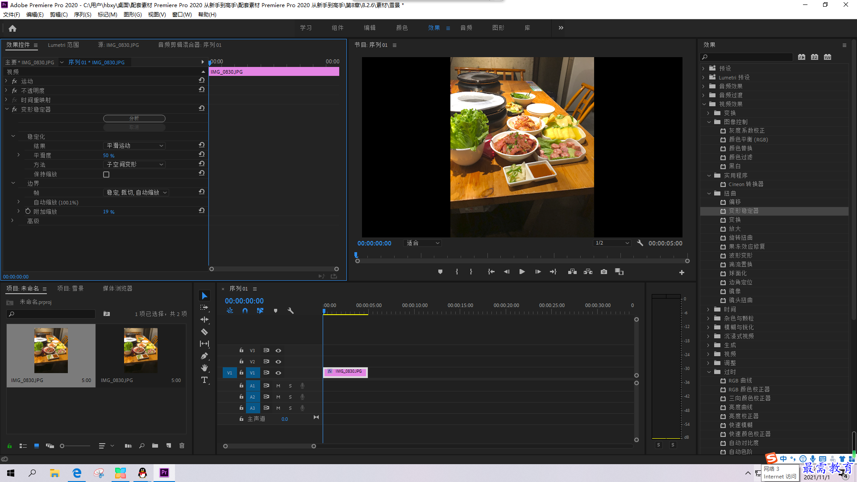
Task: Click the 附加缩放 value 19 %
Action: click(109, 212)
